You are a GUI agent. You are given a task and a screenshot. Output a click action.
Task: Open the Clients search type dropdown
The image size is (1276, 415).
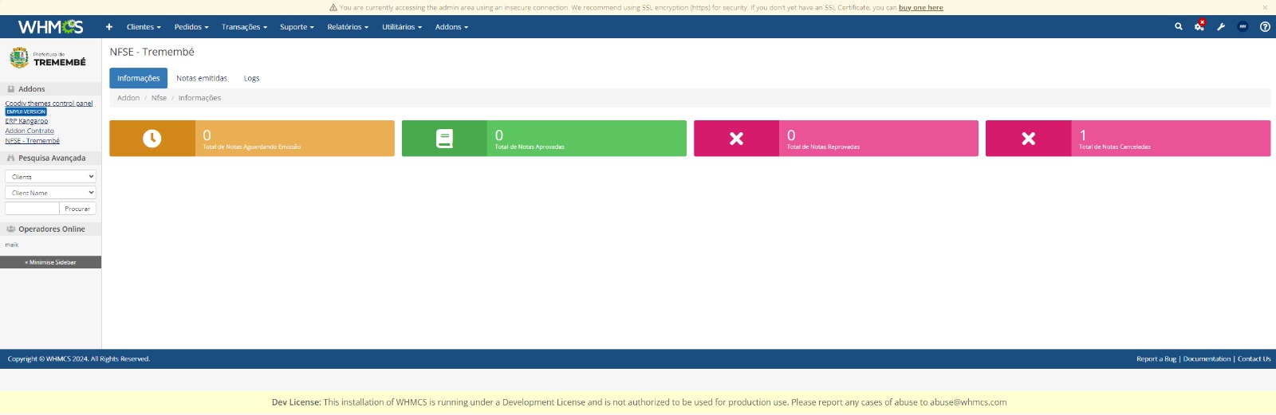point(50,177)
